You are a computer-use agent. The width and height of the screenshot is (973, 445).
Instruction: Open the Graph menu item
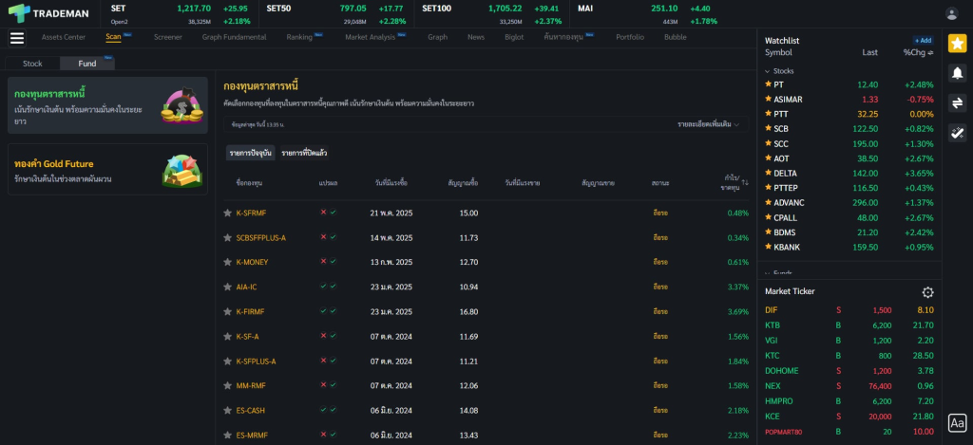[437, 37]
